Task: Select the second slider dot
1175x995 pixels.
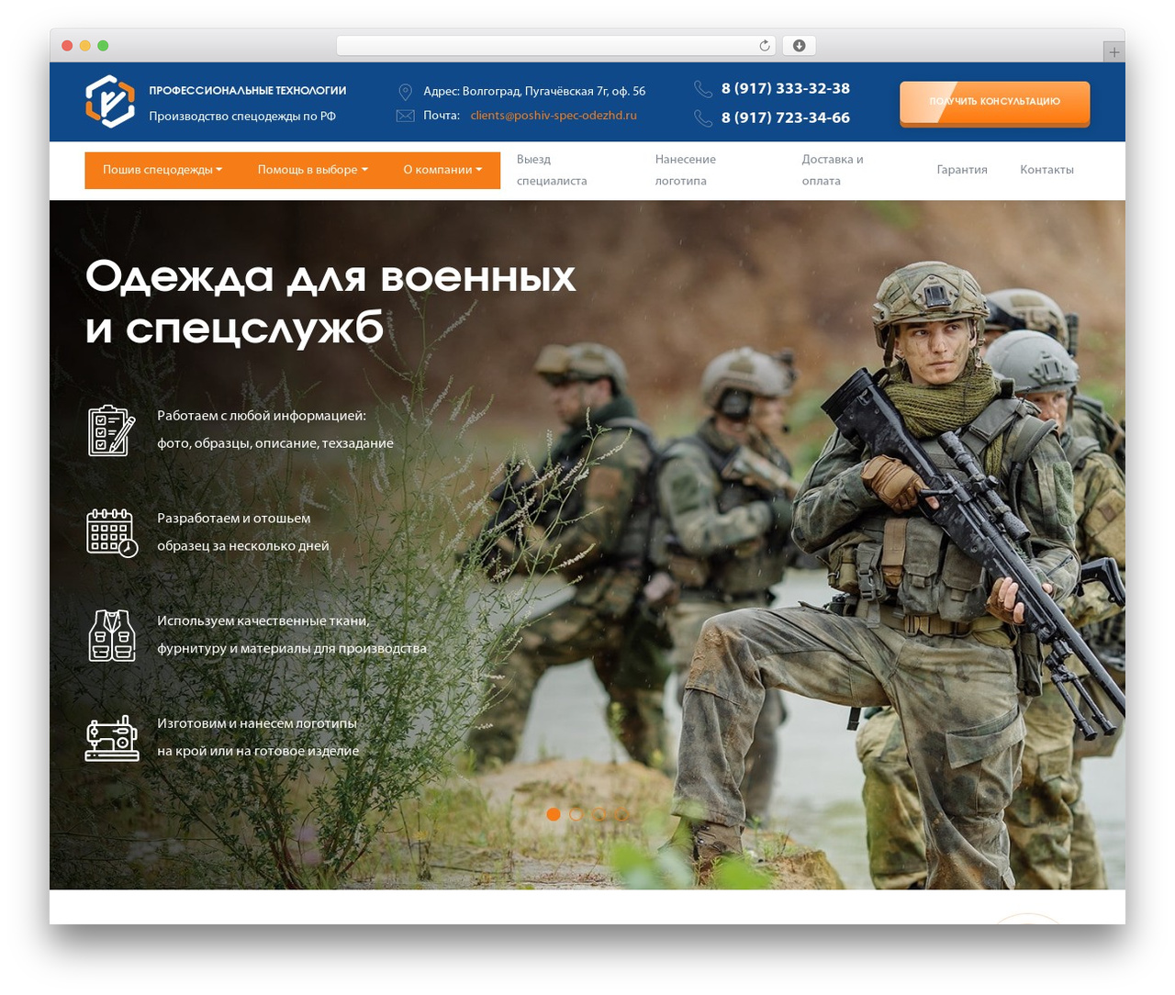Action: 576,814
